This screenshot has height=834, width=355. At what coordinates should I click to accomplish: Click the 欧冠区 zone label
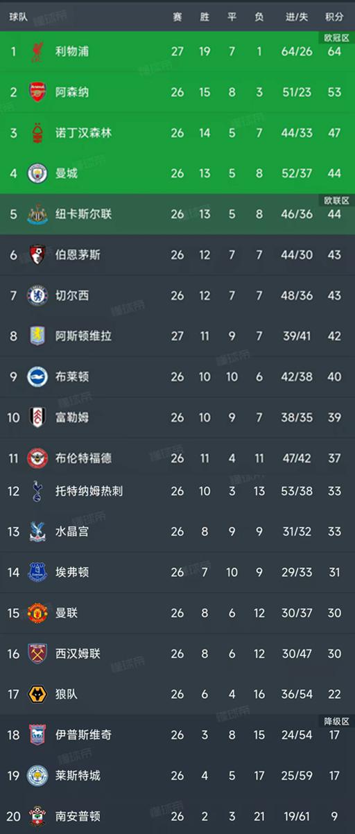click(x=336, y=37)
